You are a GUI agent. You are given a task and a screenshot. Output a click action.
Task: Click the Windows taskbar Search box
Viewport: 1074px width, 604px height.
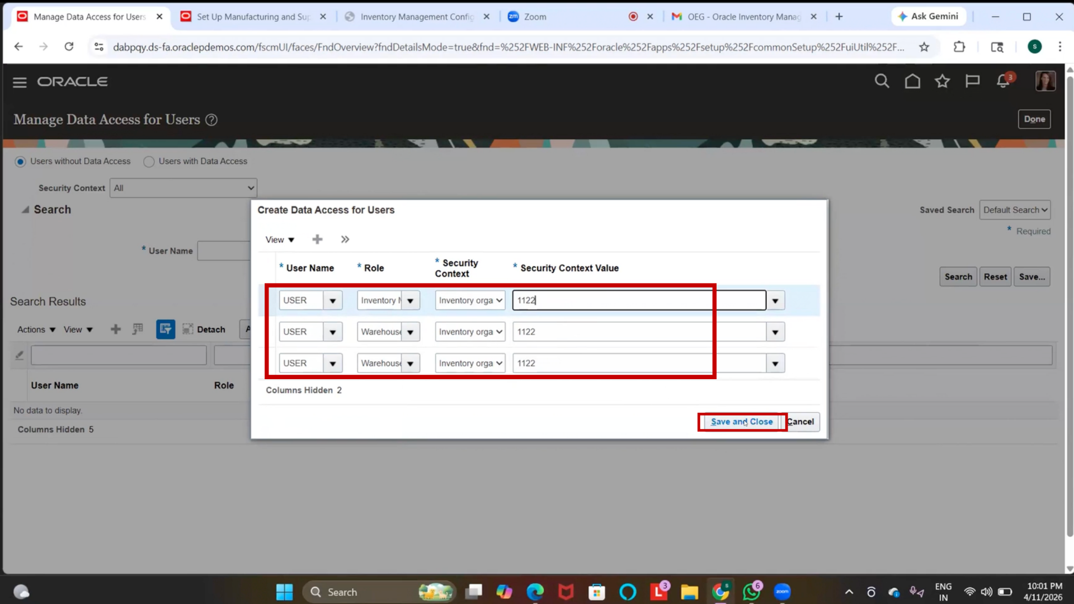pyautogui.click(x=379, y=592)
